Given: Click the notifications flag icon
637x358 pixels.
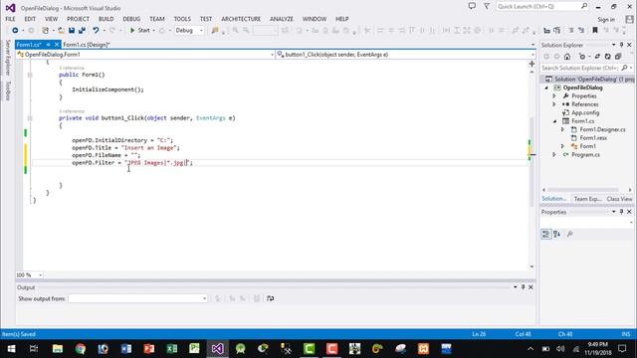Looking at the screenshot, I should [x=487, y=7].
